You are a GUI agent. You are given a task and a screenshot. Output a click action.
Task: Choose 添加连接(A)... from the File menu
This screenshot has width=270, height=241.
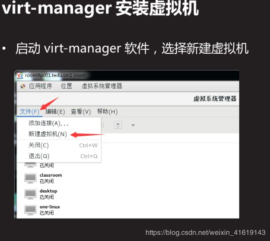pos(59,123)
